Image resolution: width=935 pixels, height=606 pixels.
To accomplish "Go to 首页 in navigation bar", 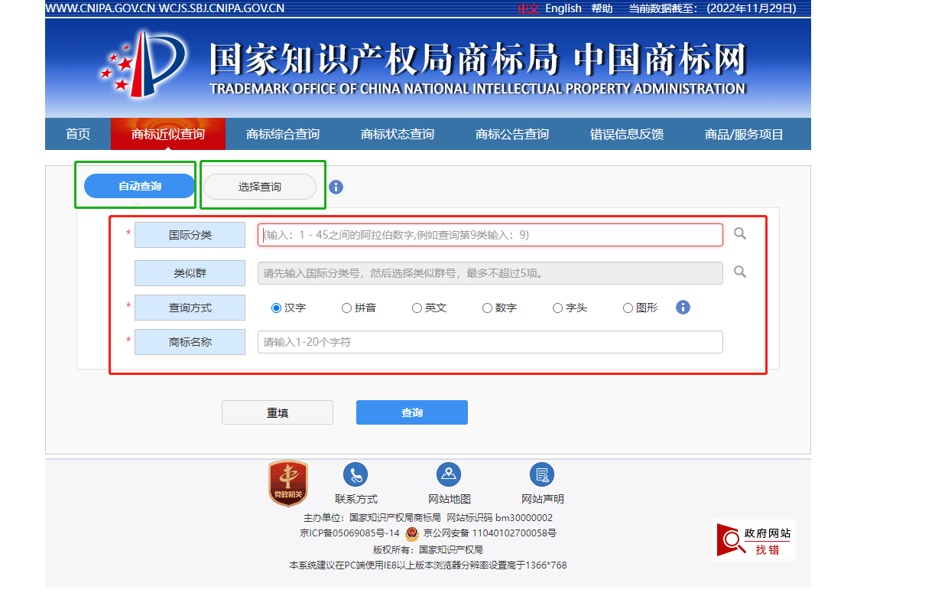I will (78, 134).
